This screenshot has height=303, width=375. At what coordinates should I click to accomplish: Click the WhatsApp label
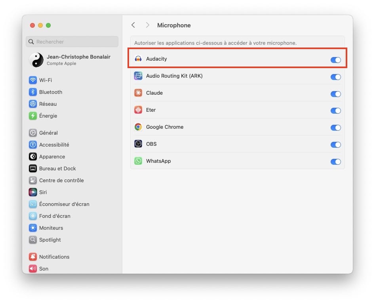click(x=158, y=161)
